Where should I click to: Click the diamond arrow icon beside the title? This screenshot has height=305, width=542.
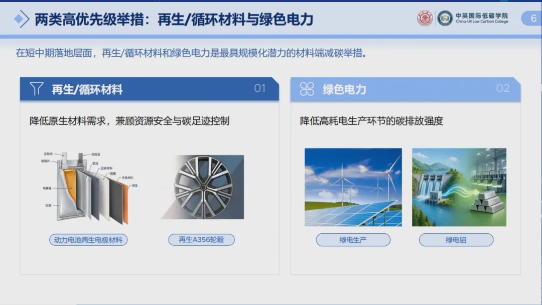pos(22,19)
